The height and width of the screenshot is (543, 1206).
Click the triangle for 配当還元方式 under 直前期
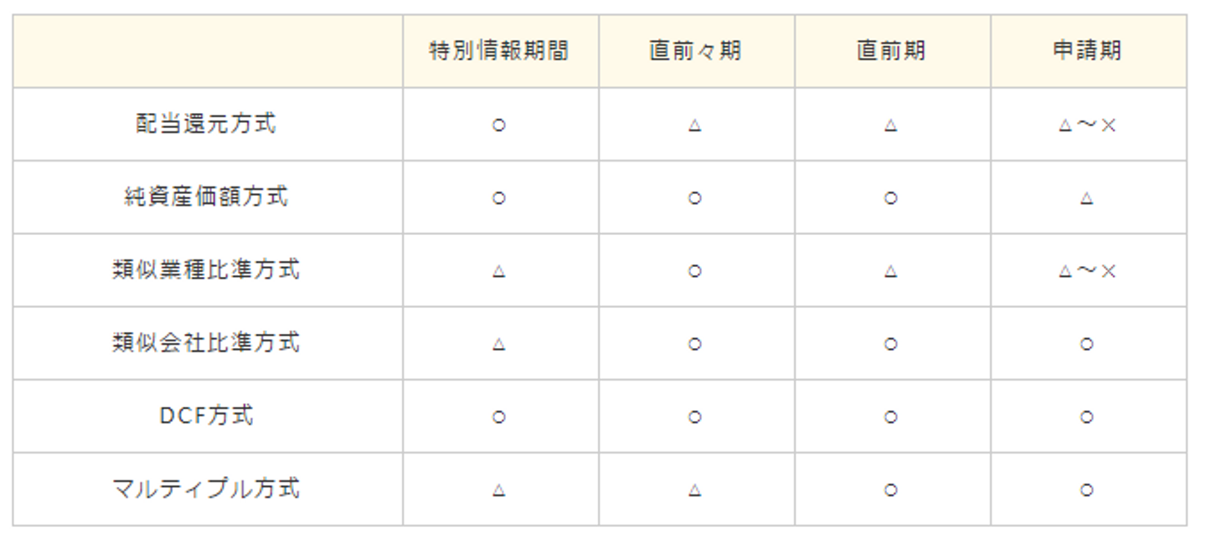click(x=891, y=126)
